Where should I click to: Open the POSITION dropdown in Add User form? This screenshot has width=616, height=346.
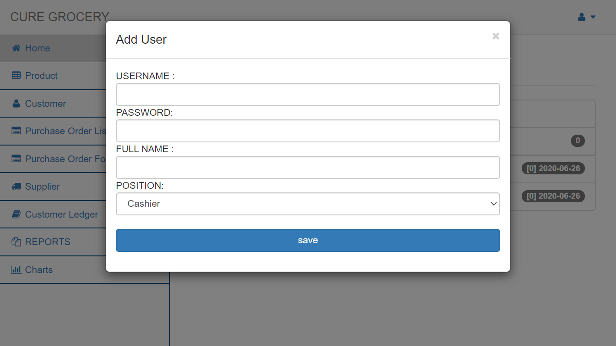[x=308, y=204]
